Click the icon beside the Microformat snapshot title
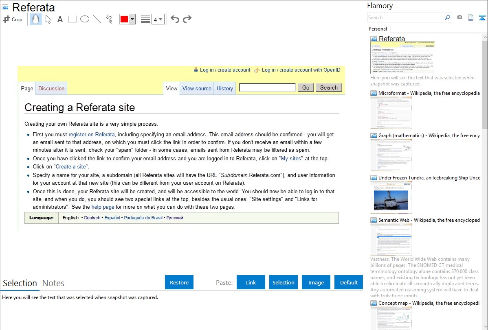488x330 pixels. pos(374,93)
